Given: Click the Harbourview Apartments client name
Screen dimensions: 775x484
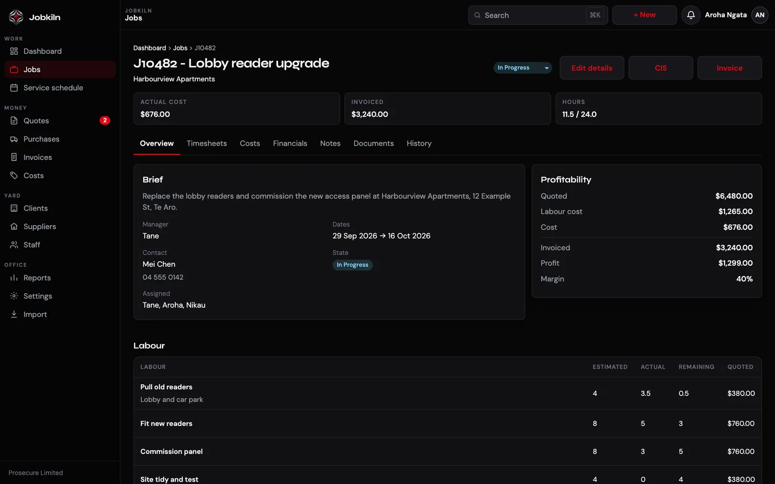Looking at the screenshot, I should 174,79.
